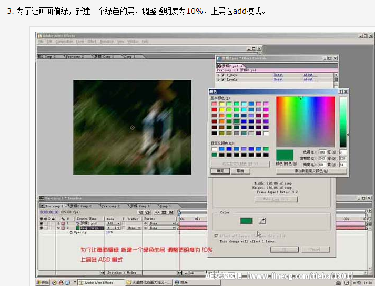This screenshot has height=286, width=375.
Task: Open the folder window button on the taskbar
Action: pyautogui.click(x=148, y=283)
